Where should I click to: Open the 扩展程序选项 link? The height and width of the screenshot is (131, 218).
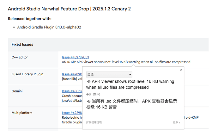pyautogui.click(x=94, y=122)
